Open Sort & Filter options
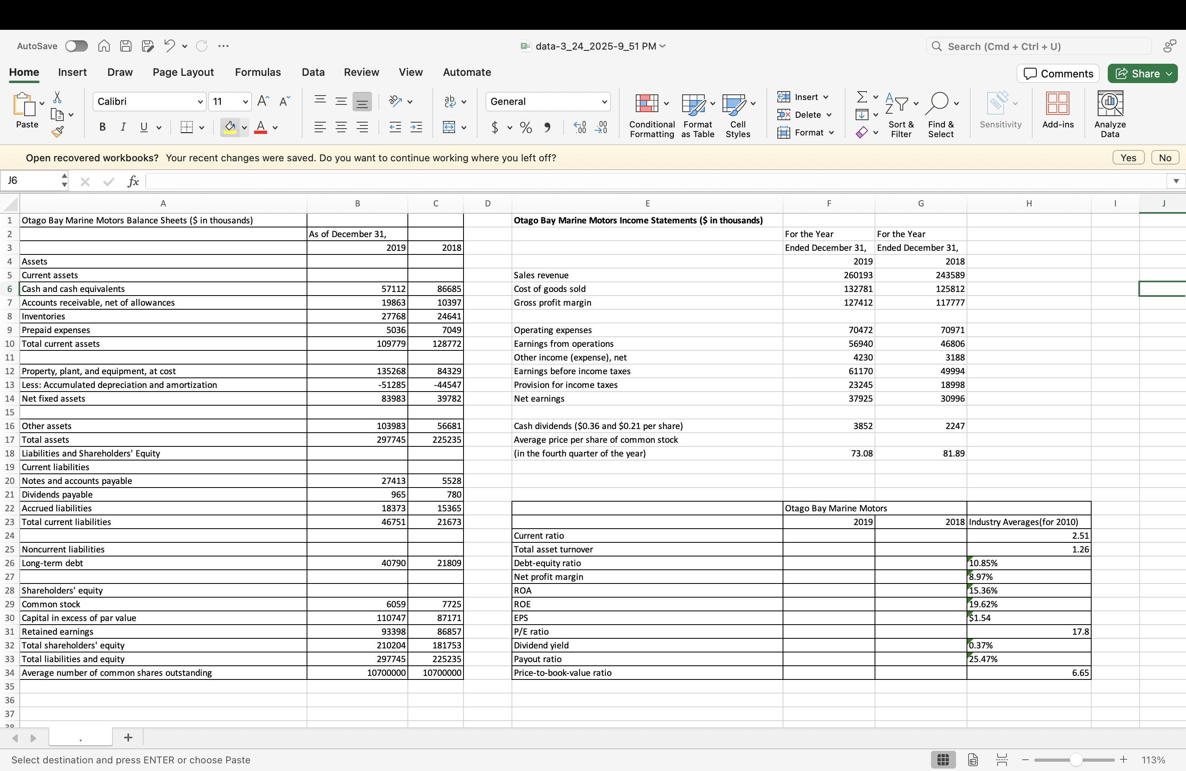The image size is (1186, 771). (901, 115)
